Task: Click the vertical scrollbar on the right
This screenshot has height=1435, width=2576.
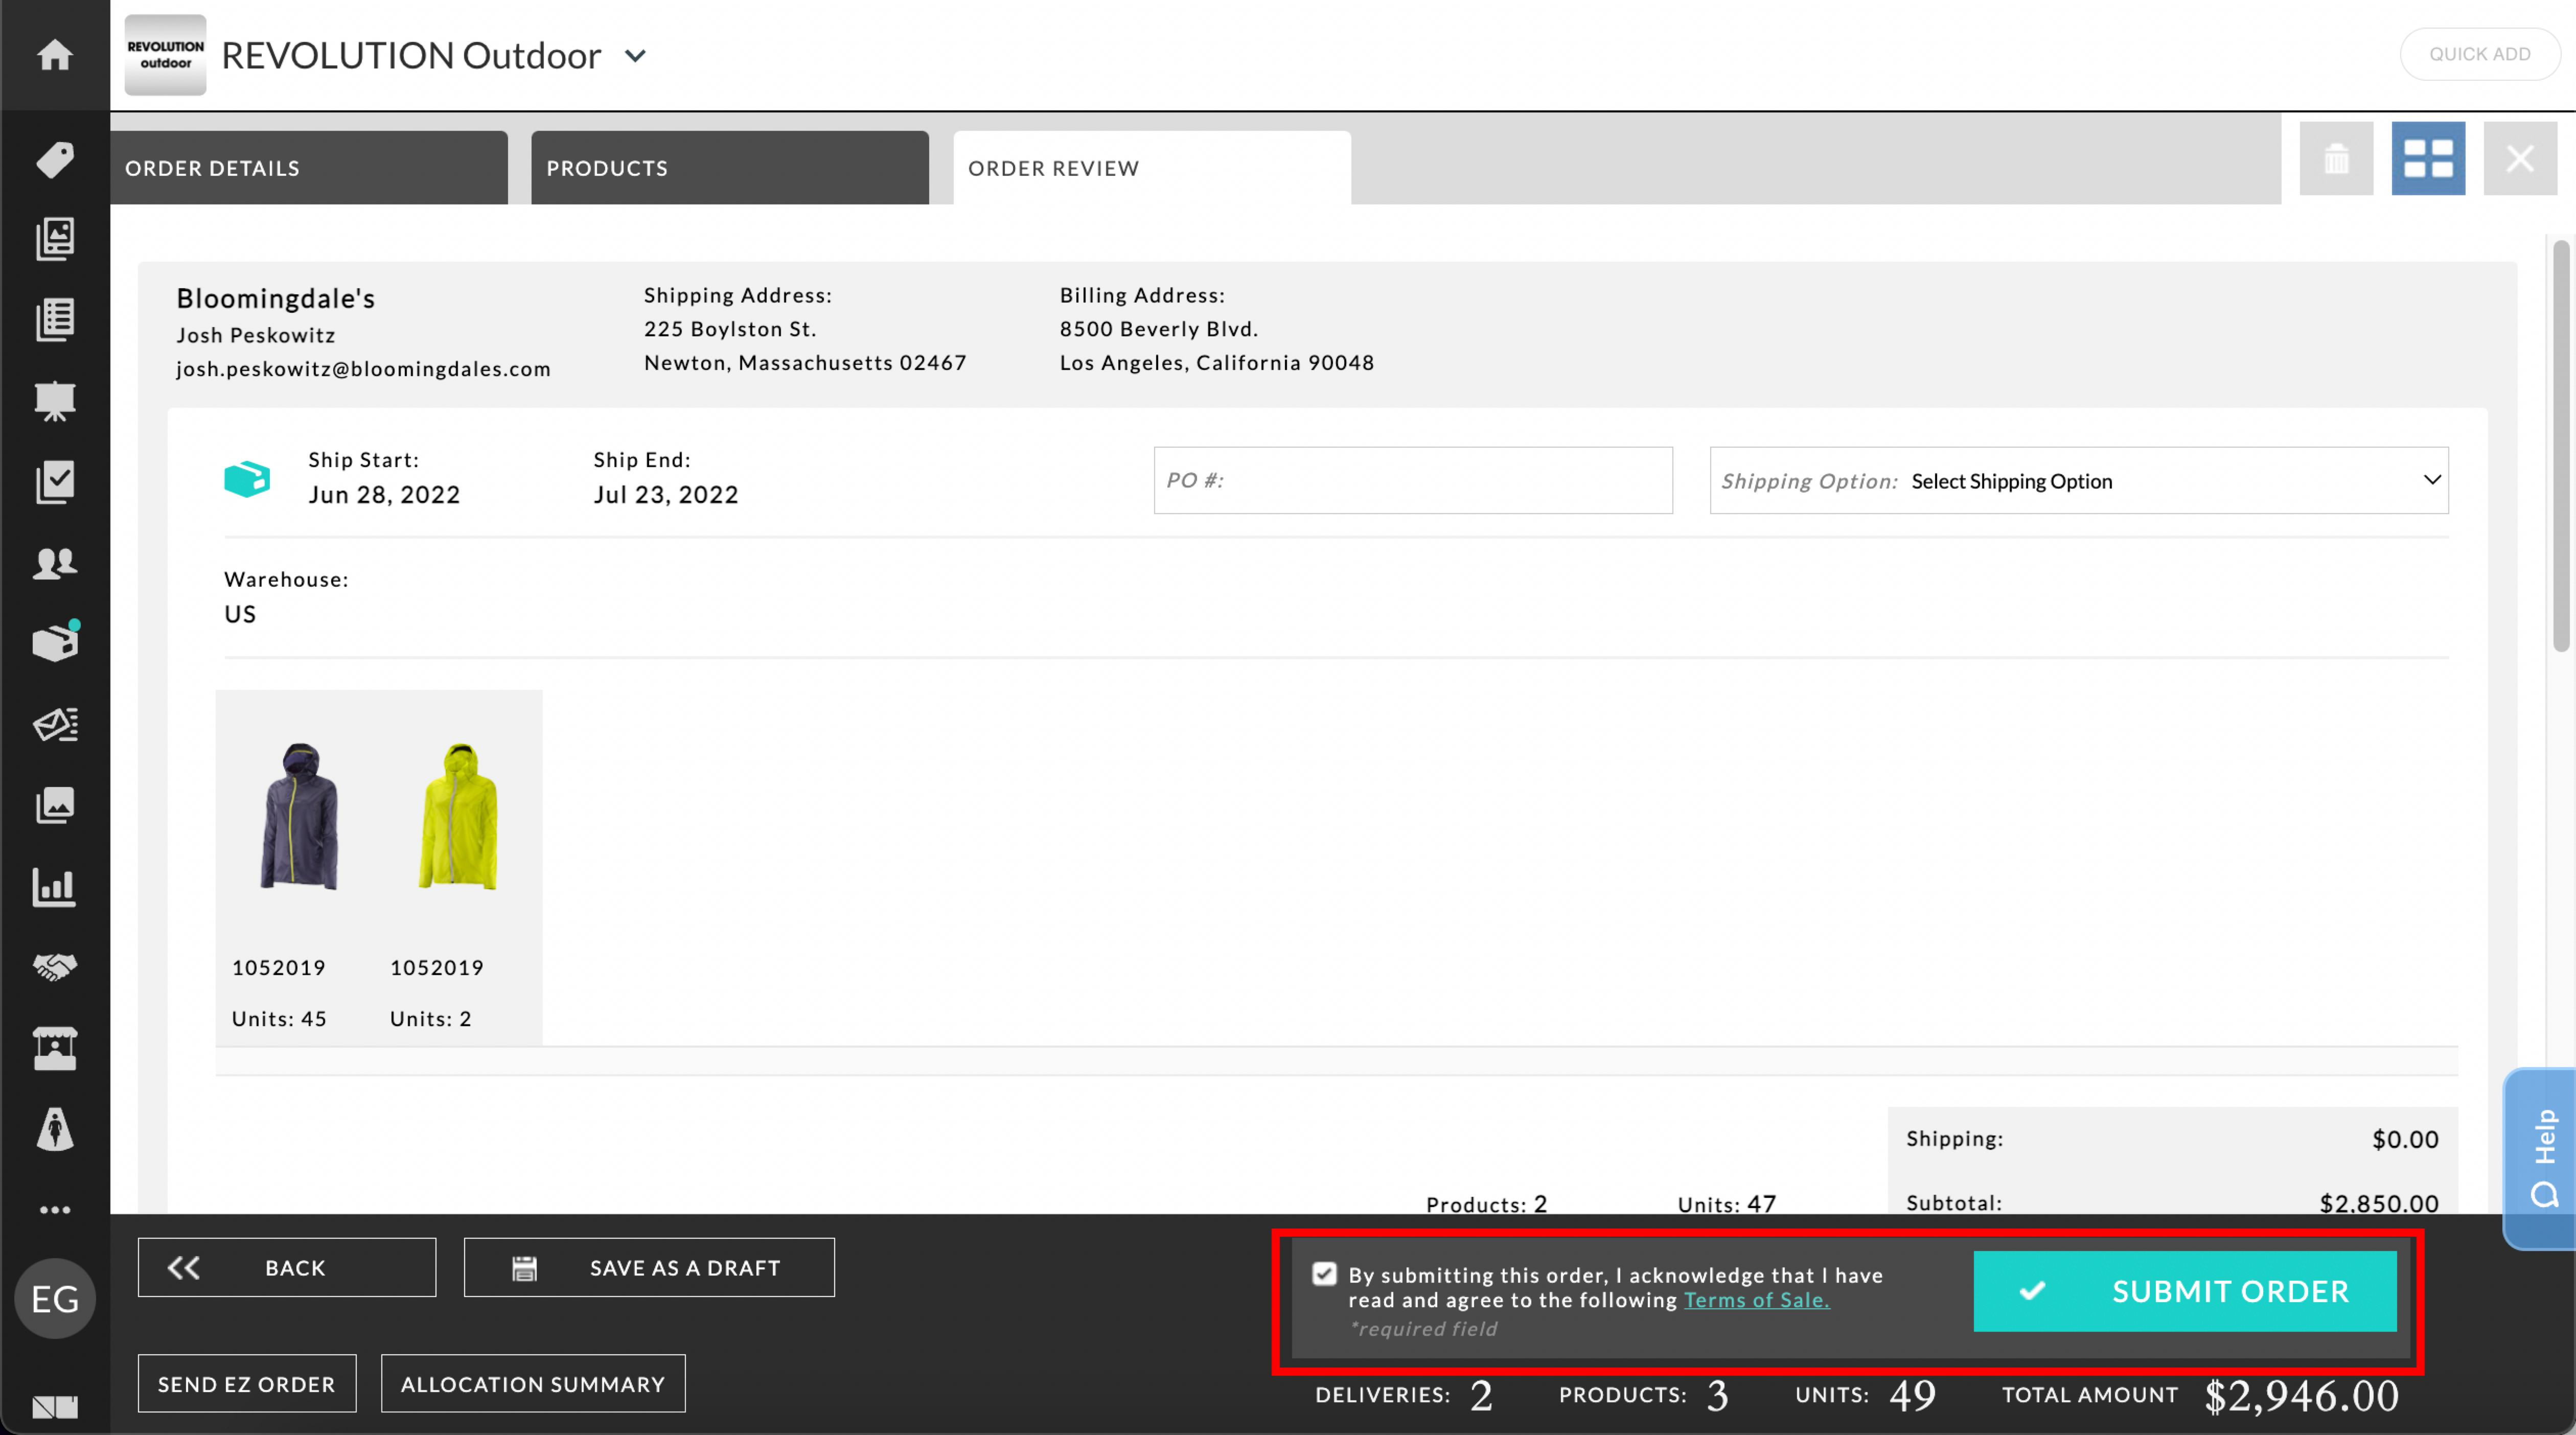Action: tap(2561, 445)
